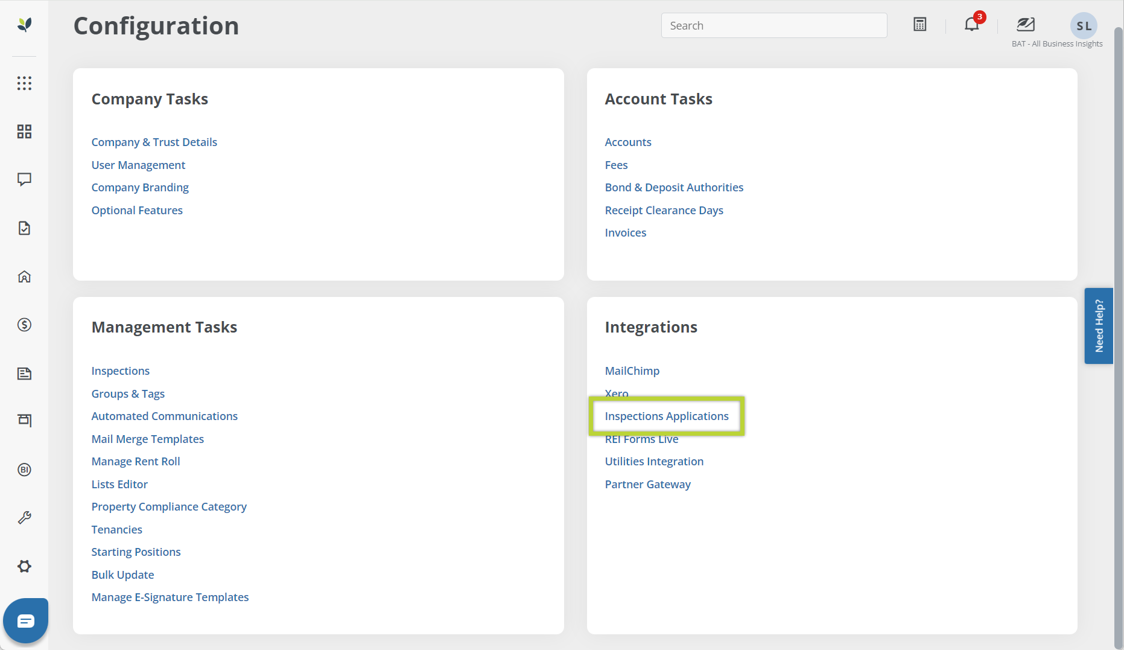Open the BI insights sidebar icon

pos(24,470)
